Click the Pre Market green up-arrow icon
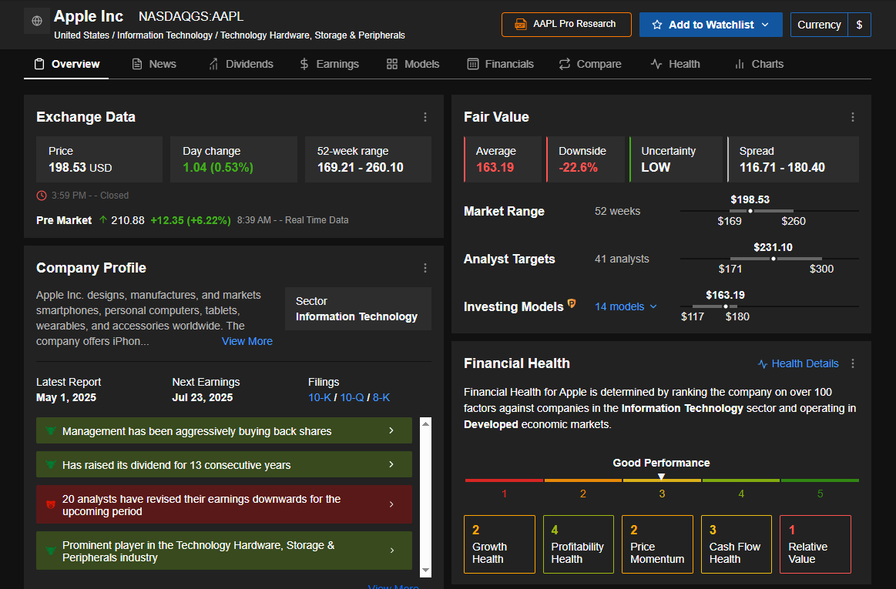Screen dimensions: 896x589 pyautogui.click(x=103, y=219)
